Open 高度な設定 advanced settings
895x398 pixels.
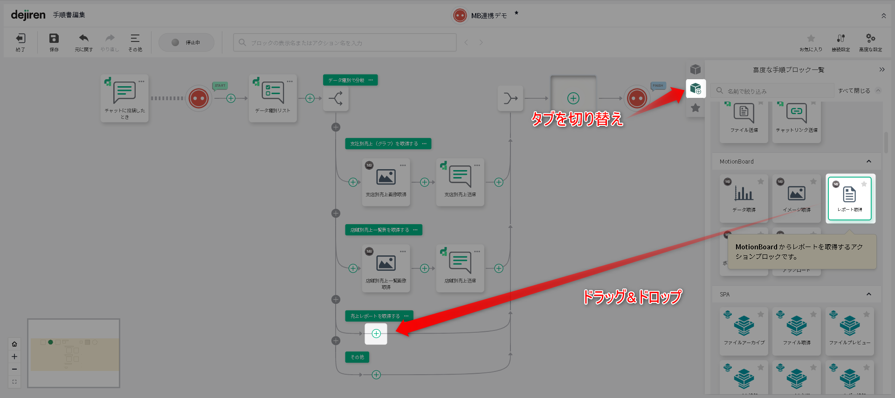click(x=871, y=42)
